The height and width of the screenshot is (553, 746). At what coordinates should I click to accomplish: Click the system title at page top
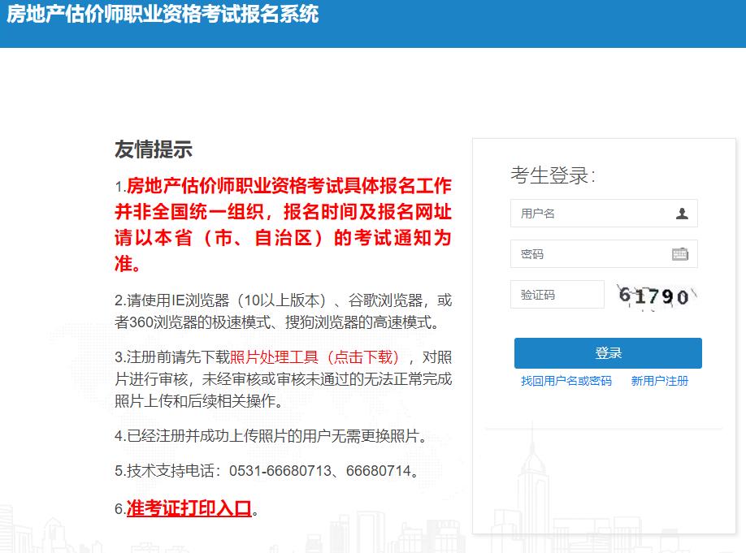[x=163, y=15]
